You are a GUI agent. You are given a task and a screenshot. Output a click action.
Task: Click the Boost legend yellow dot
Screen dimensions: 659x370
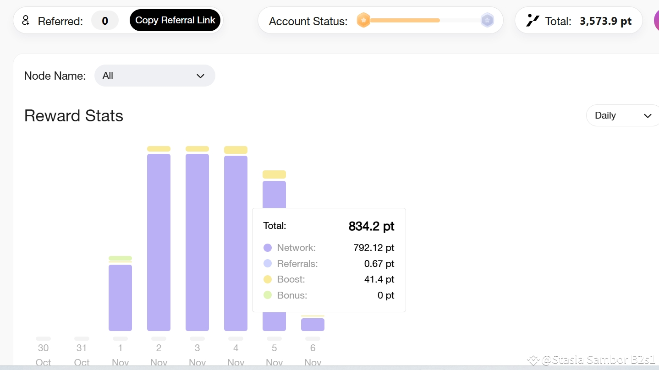268,279
